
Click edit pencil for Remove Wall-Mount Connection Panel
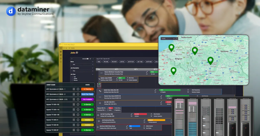pos(147,72)
